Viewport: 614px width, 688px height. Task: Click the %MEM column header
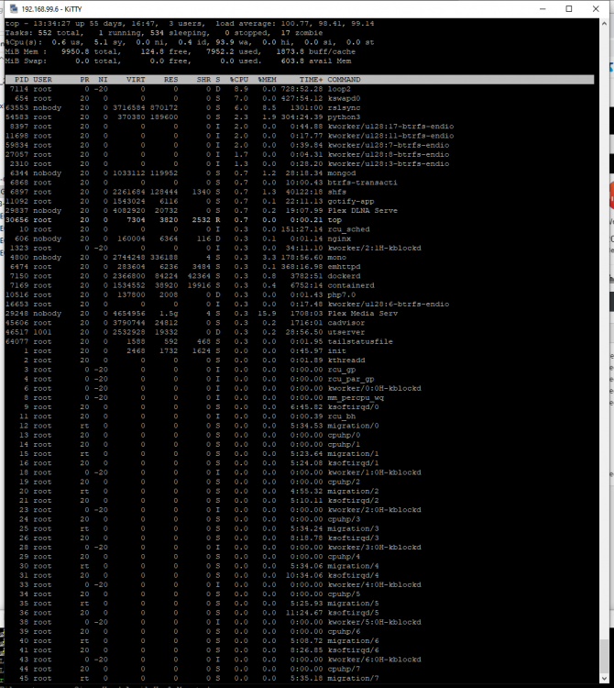(267, 80)
